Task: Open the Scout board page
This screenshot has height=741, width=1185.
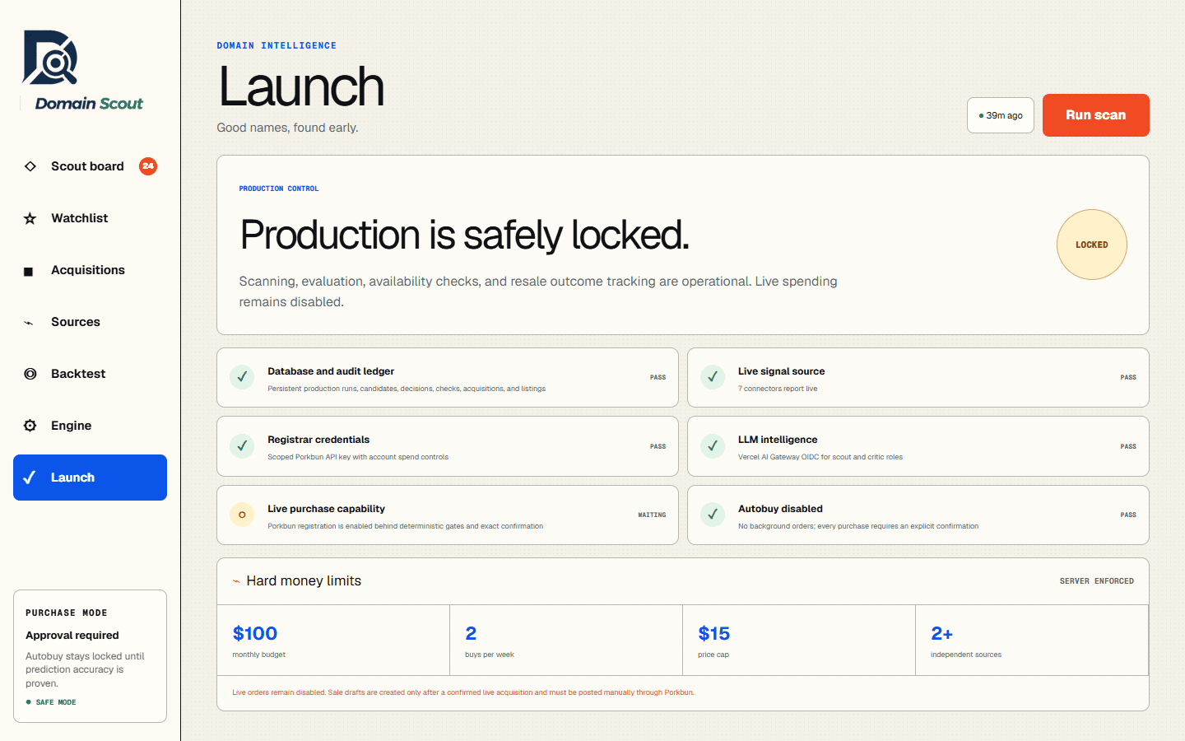Action: pos(90,166)
